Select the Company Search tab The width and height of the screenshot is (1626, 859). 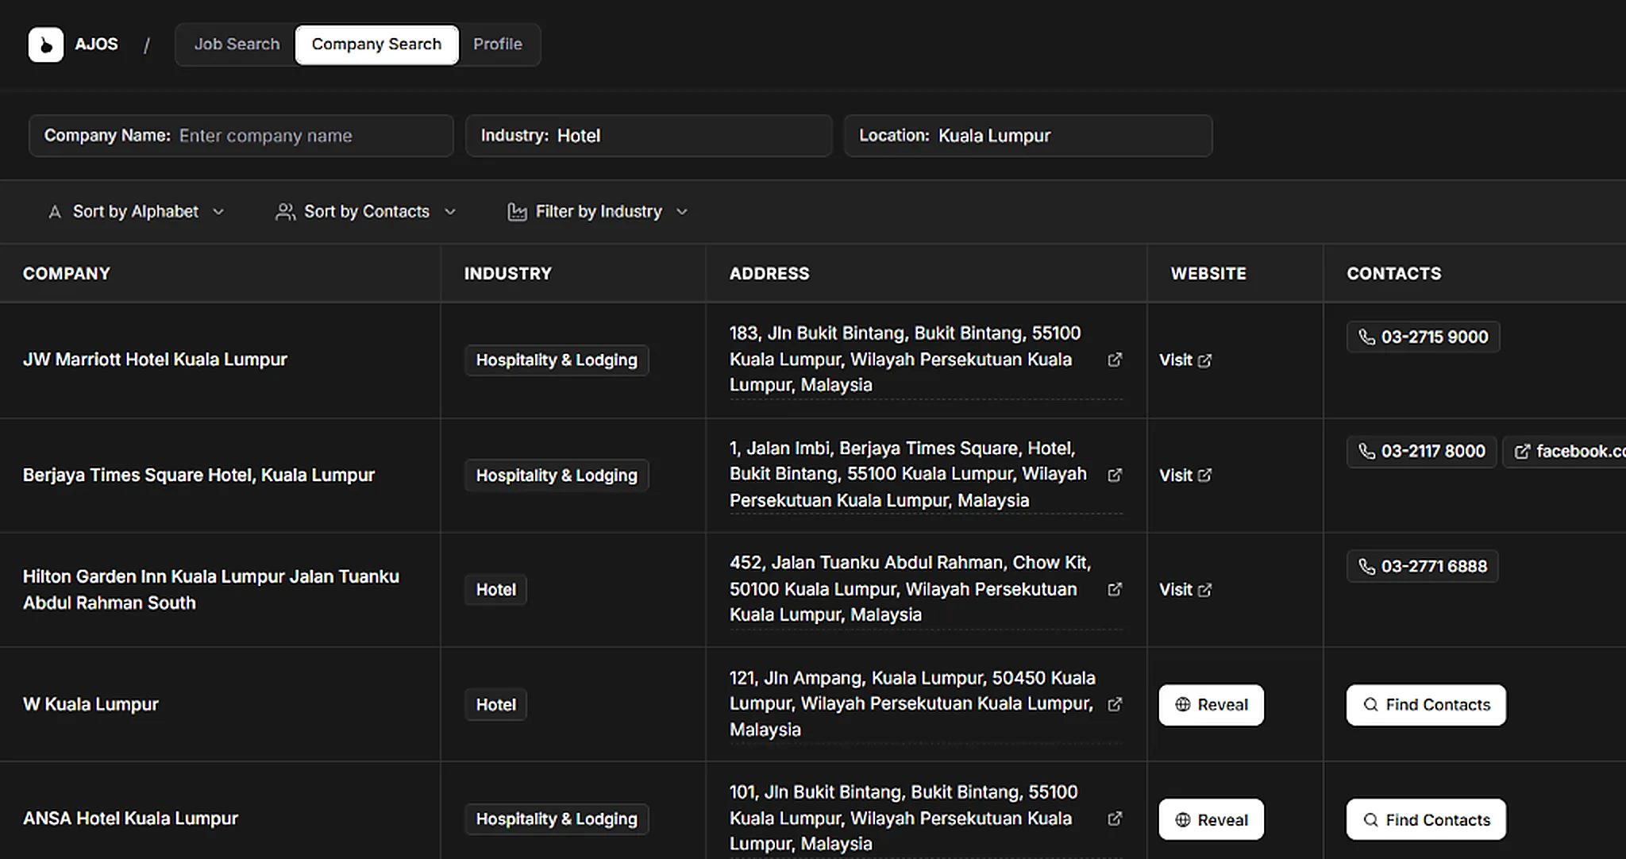click(x=376, y=44)
